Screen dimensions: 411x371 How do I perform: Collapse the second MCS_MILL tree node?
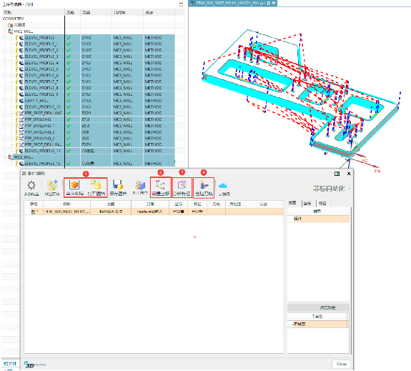tap(5, 157)
